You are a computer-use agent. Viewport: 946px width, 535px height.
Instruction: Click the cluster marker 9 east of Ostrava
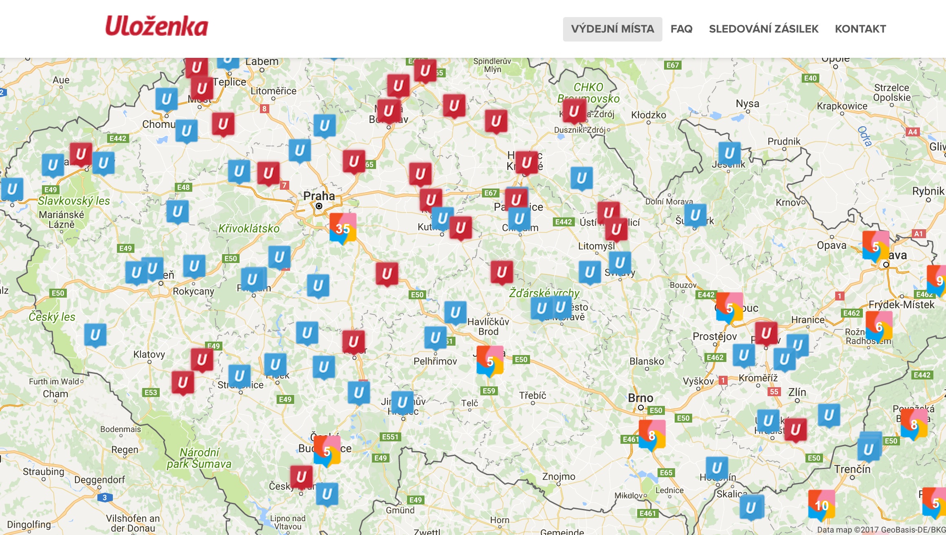pos(937,281)
